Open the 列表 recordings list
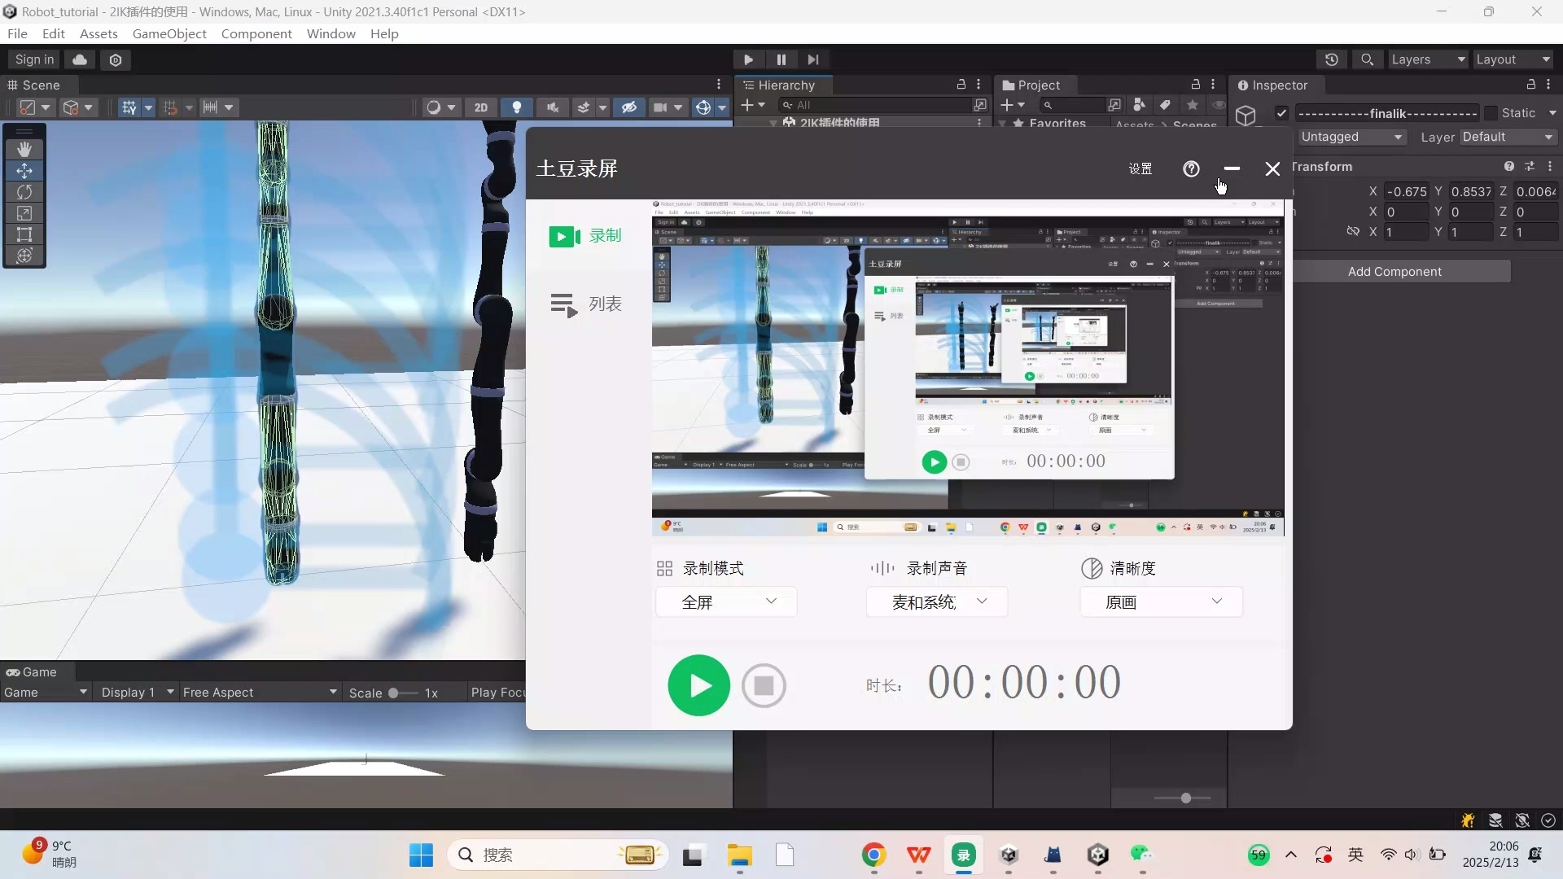The image size is (1563, 879). point(586,304)
